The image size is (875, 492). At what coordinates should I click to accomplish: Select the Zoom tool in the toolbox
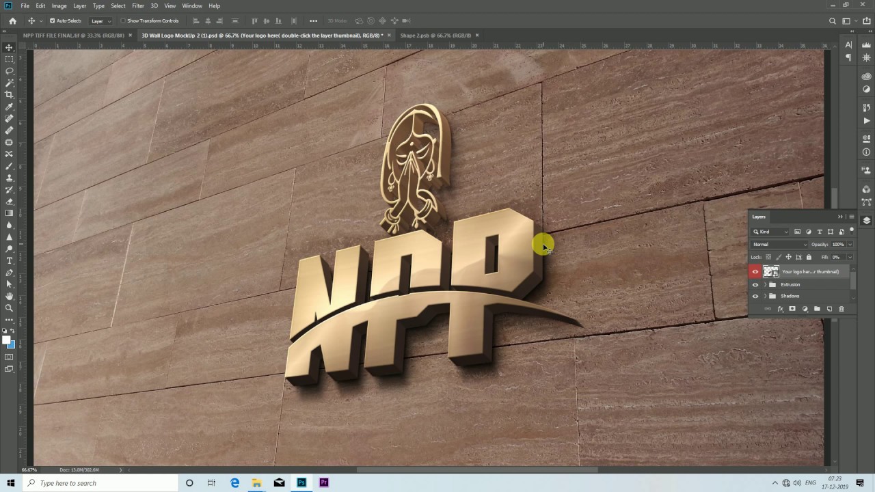(9, 308)
